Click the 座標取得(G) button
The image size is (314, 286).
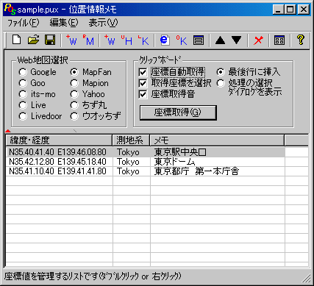[178, 112]
